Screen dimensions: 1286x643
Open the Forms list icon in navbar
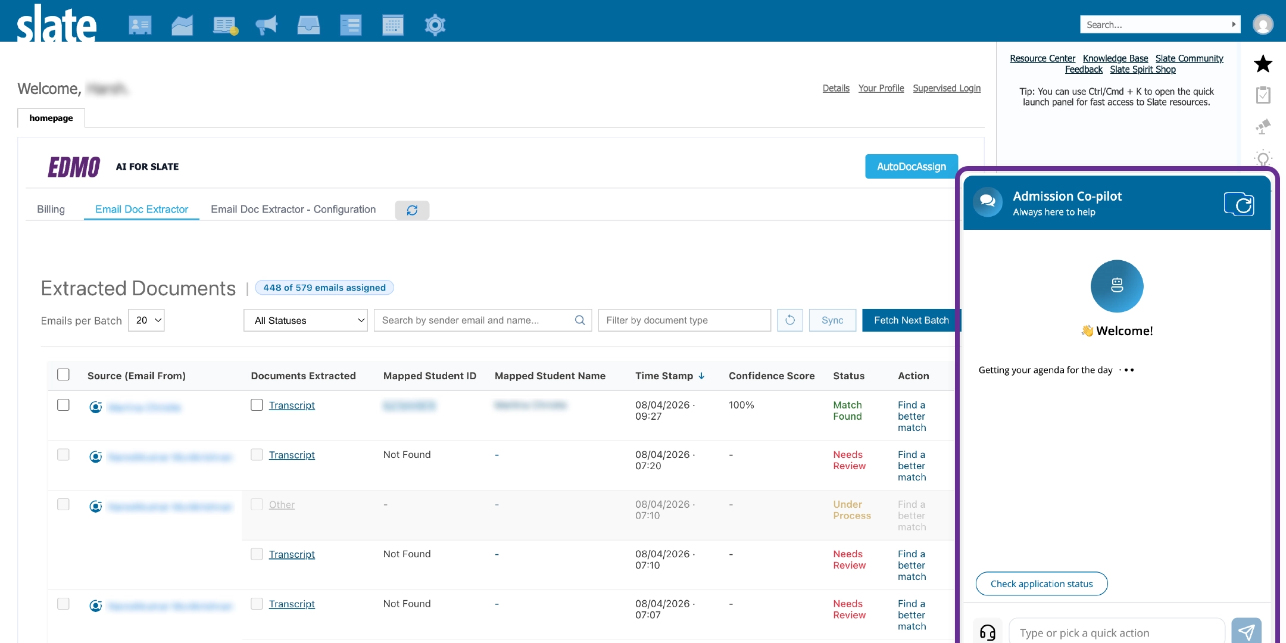[351, 25]
